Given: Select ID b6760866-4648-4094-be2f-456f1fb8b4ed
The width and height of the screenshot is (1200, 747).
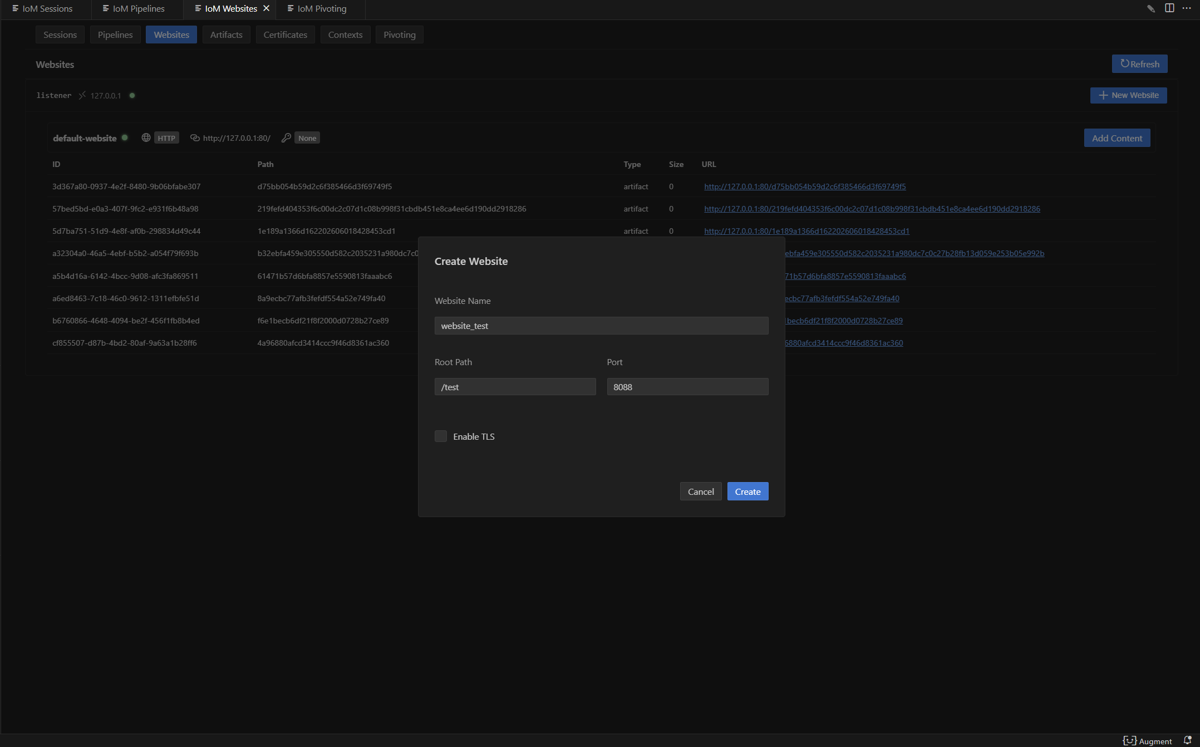Looking at the screenshot, I should point(126,321).
